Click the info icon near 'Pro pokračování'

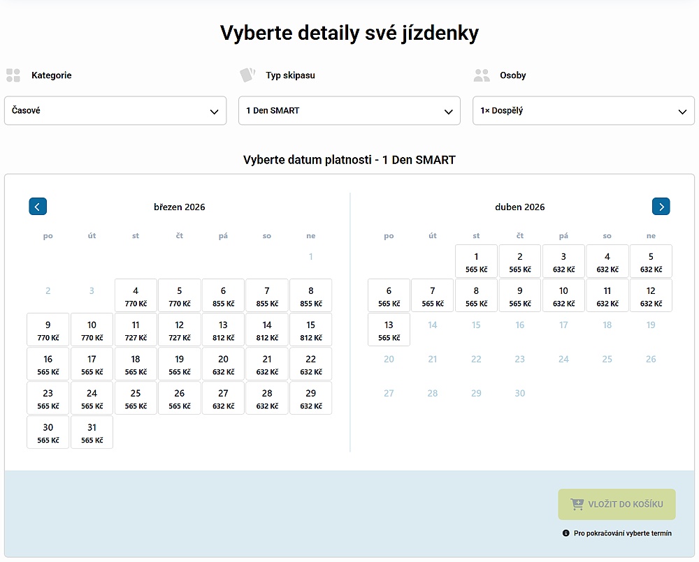click(x=566, y=533)
